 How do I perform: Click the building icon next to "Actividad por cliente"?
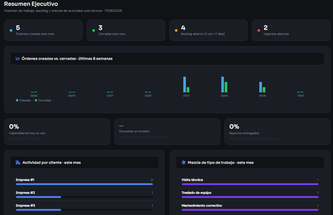click(18, 162)
